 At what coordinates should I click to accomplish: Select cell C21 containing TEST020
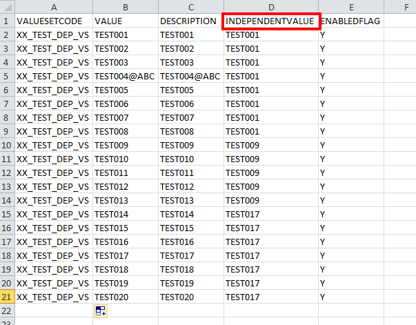click(191, 297)
